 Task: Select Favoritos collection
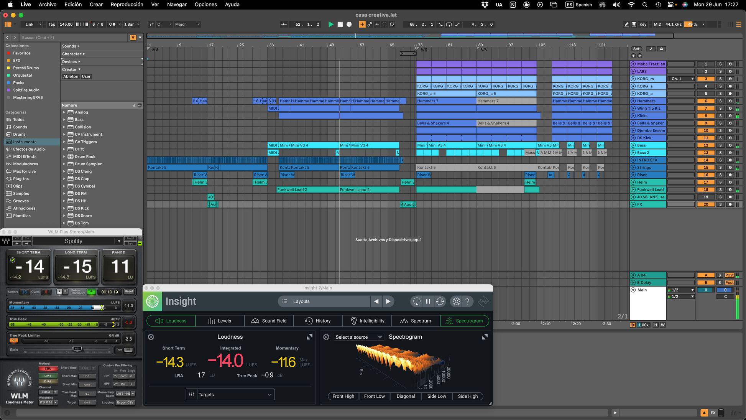22,53
